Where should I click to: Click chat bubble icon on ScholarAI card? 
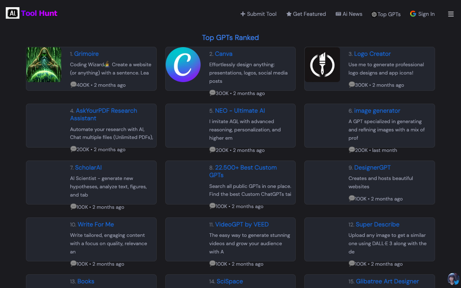click(x=73, y=207)
